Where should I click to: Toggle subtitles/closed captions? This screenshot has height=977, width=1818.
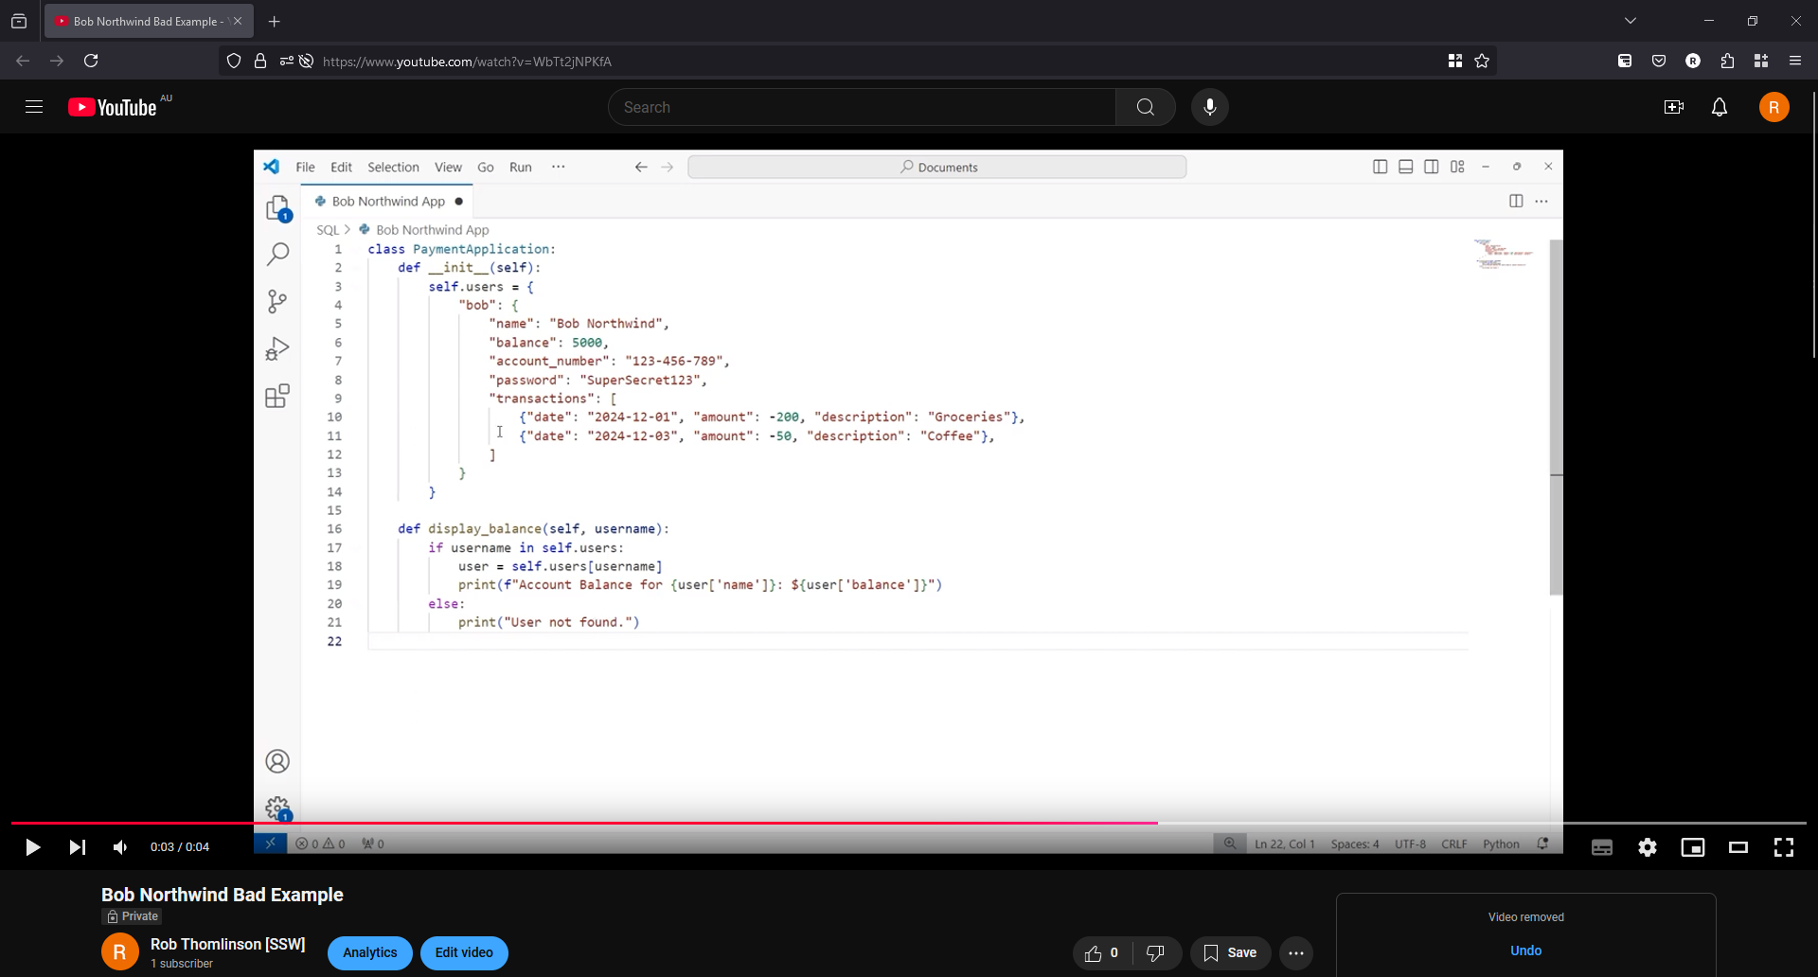(x=1602, y=847)
